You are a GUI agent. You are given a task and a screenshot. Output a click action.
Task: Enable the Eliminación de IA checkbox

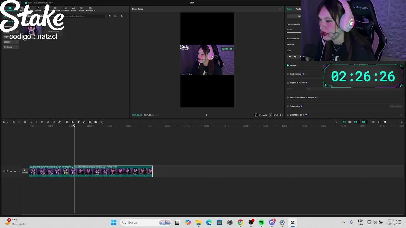(x=288, y=115)
